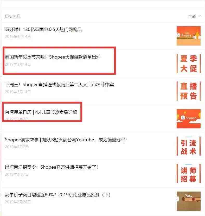205x216 pixels.
Task: Click the Shopee clouds thumbnail image
Action: click(x=188, y=119)
